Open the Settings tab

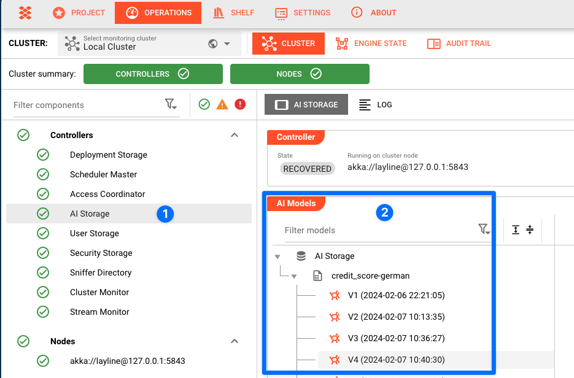click(x=303, y=12)
